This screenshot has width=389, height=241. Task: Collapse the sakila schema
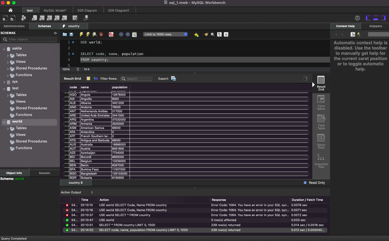[x=4, y=49]
